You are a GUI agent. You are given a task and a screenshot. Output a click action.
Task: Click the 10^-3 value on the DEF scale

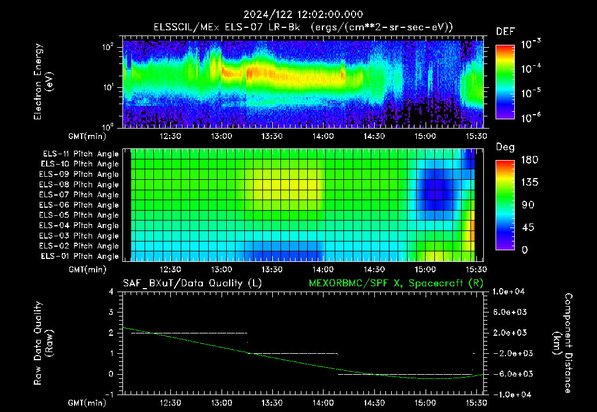tap(531, 44)
